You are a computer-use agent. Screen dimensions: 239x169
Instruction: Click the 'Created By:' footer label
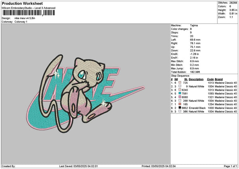pyautogui.click(x=8, y=166)
